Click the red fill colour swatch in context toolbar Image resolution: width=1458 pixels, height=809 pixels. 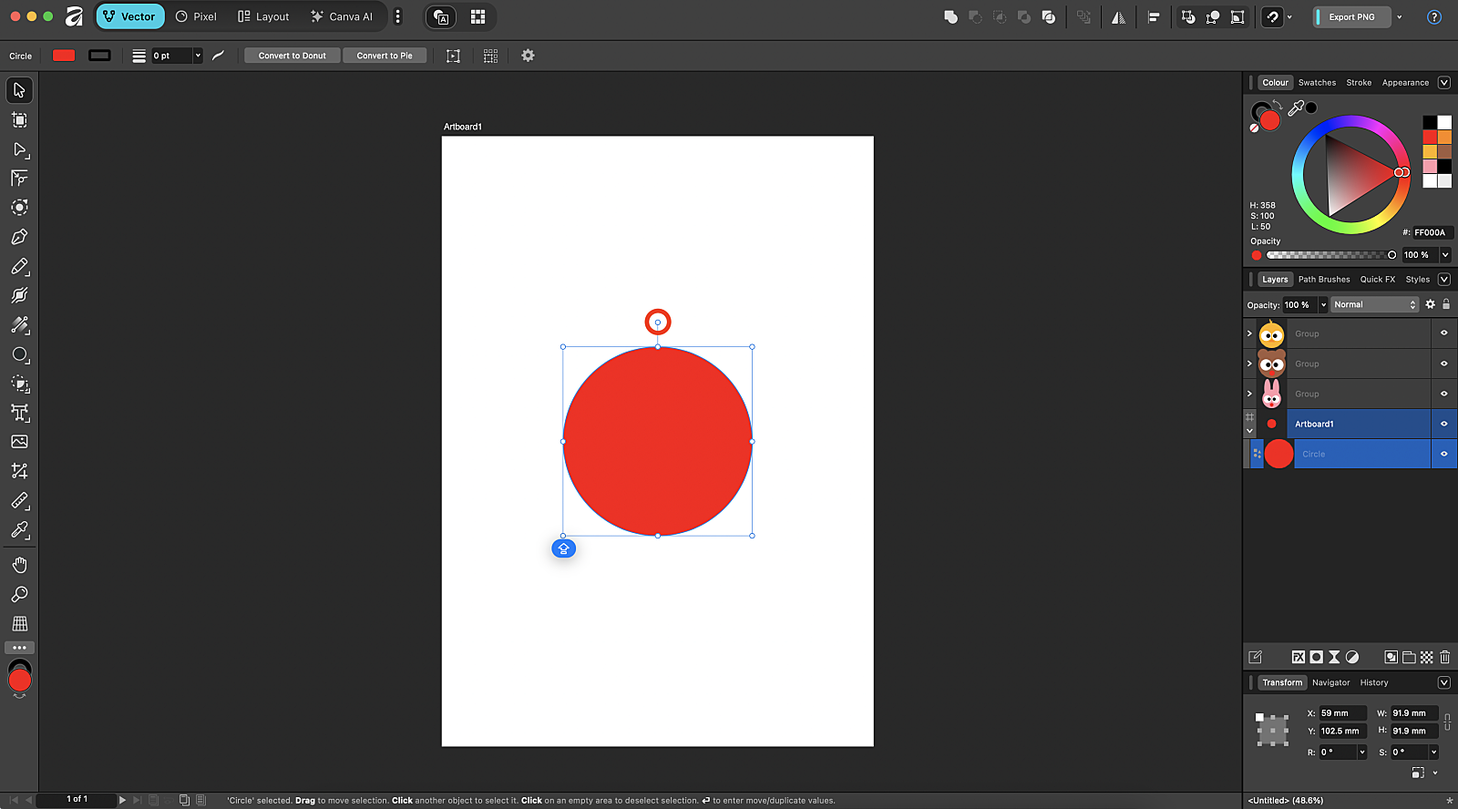tap(64, 56)
